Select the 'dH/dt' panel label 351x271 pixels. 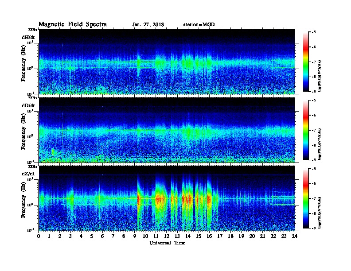pos(28,37)
